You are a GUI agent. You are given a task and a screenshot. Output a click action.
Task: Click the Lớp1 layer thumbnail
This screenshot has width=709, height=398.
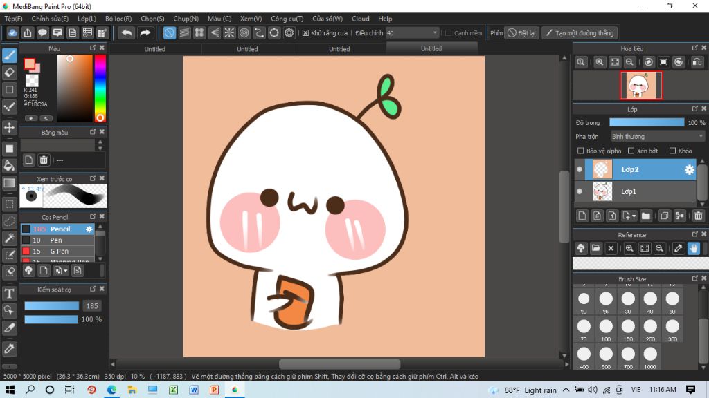pos(602,191)
